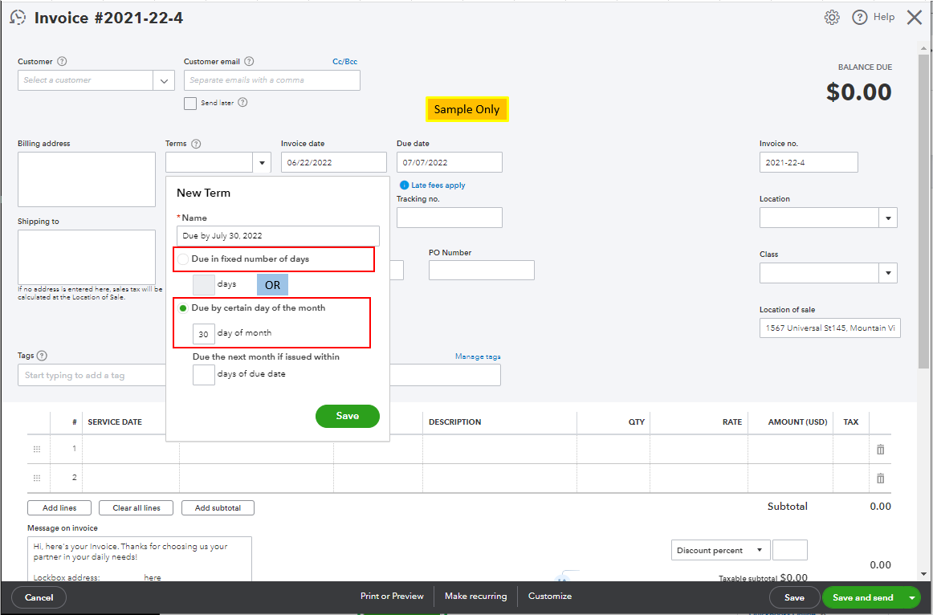Click the Customer field tooltip icon

click(62, 61)
